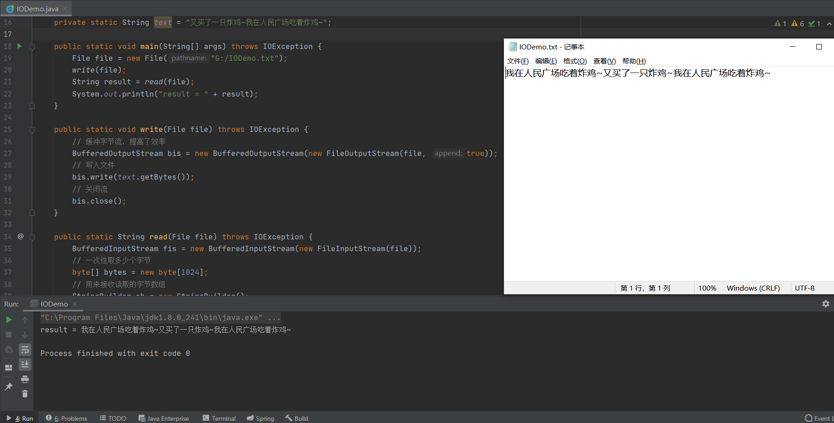
Task: Collapse the read method fold marker at line 34
Action: click(x=32, y=237)
